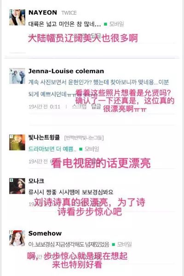Click the green mobile icon on NAYEON's comment
The width and height of the screenshot is (184, 276).
(x=106, y=24)
